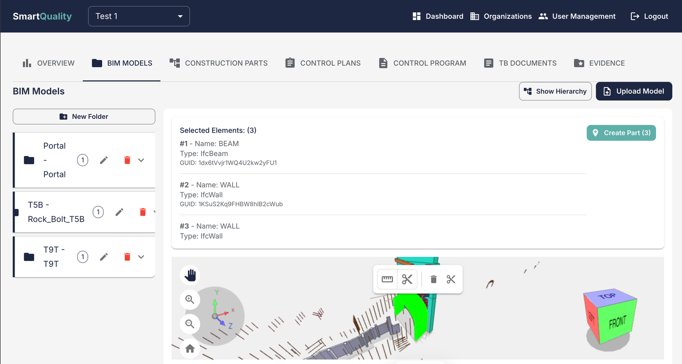Screen dimensions: 682x364
Task: Zoom in the 3D viewer
Action: tap(190, 299)
